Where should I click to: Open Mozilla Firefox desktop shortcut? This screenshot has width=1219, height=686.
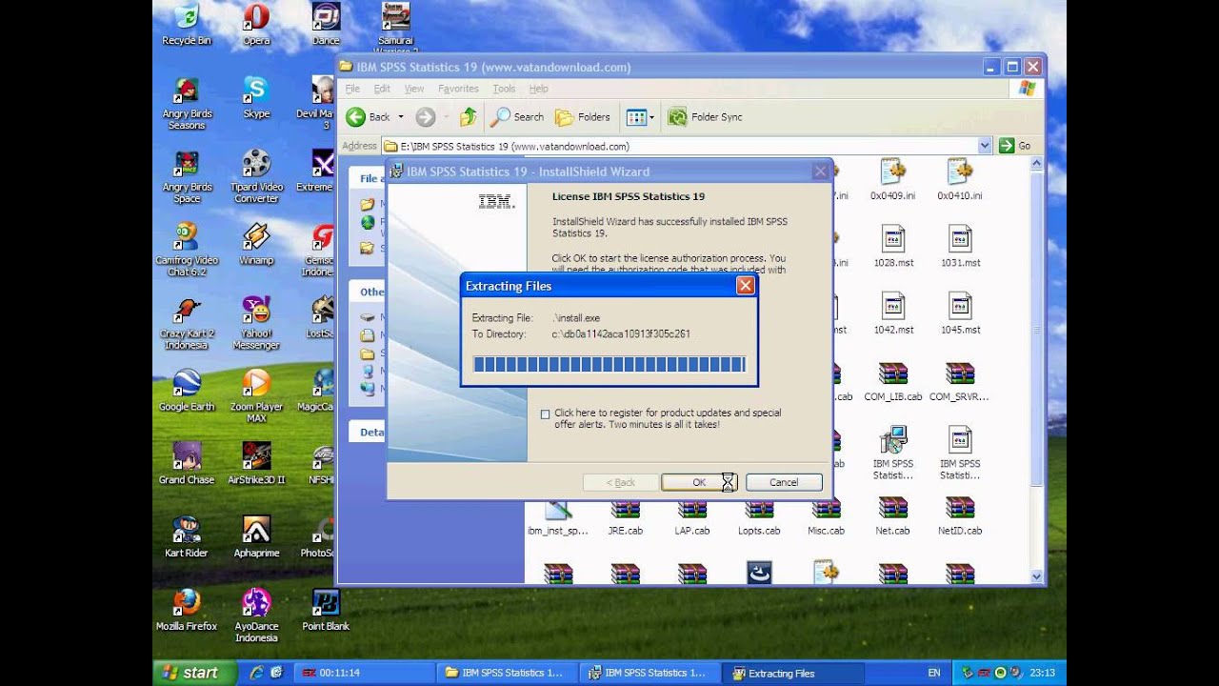point(187,611)
